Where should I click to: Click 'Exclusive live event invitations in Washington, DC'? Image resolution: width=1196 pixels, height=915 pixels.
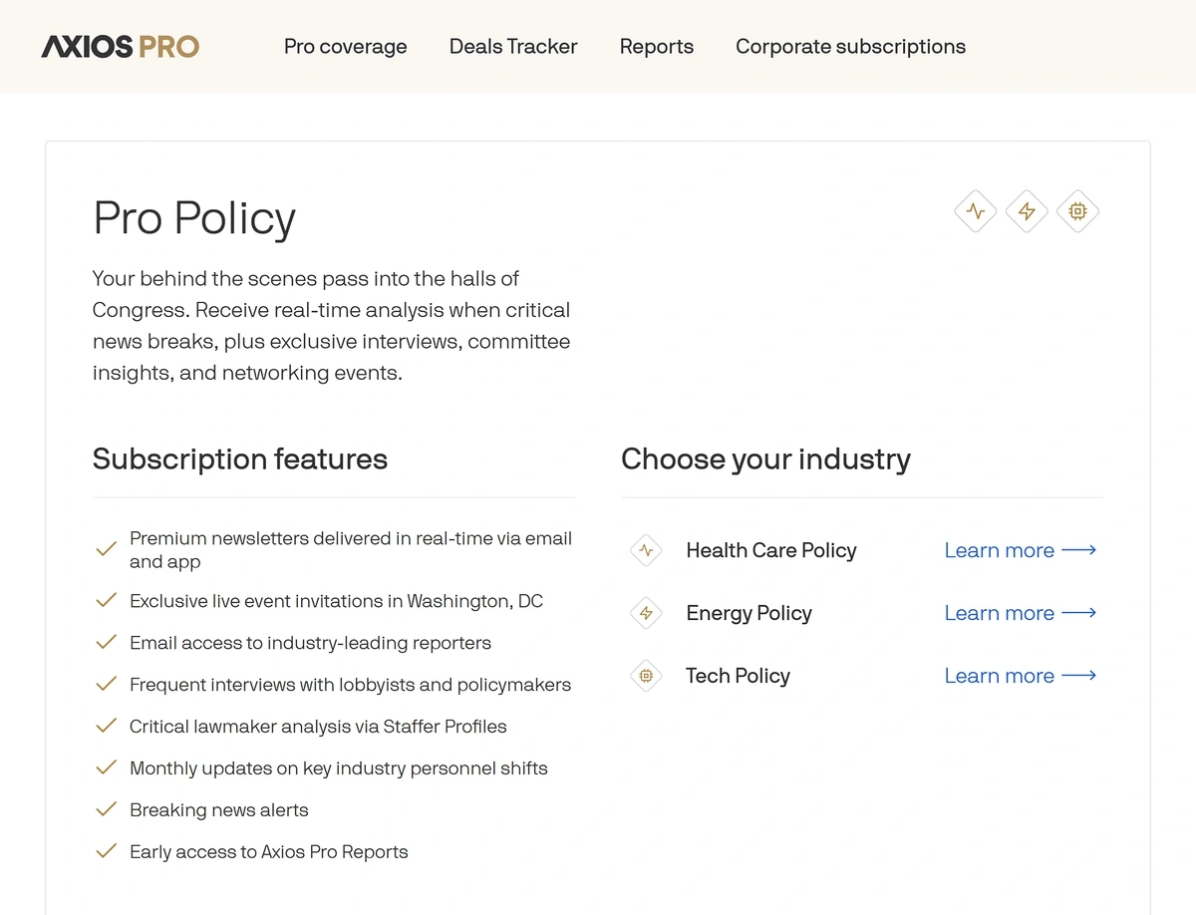click(337, 601)
